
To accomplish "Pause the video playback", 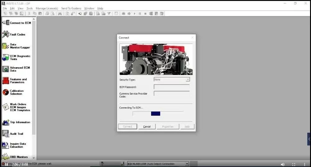I will click(7, 164).
